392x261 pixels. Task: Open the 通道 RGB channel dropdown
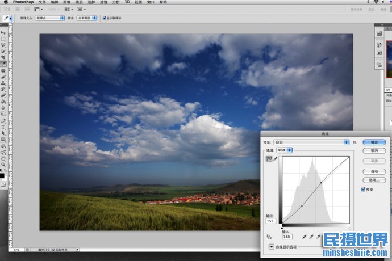[x=284, y=150]
